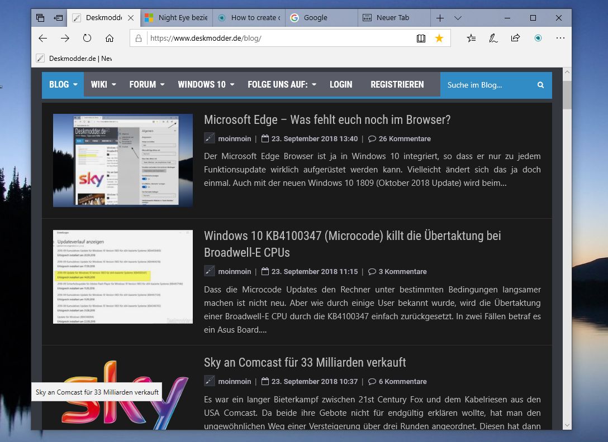Open Settings and more ellipsis menu

[x=560, y=38]
